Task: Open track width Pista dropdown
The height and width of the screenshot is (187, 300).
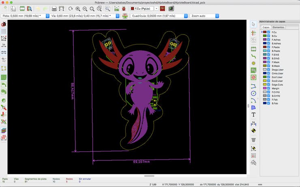Action: point(25,16)
